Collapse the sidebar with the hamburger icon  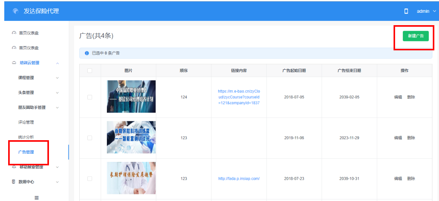(x=37, y=198)
